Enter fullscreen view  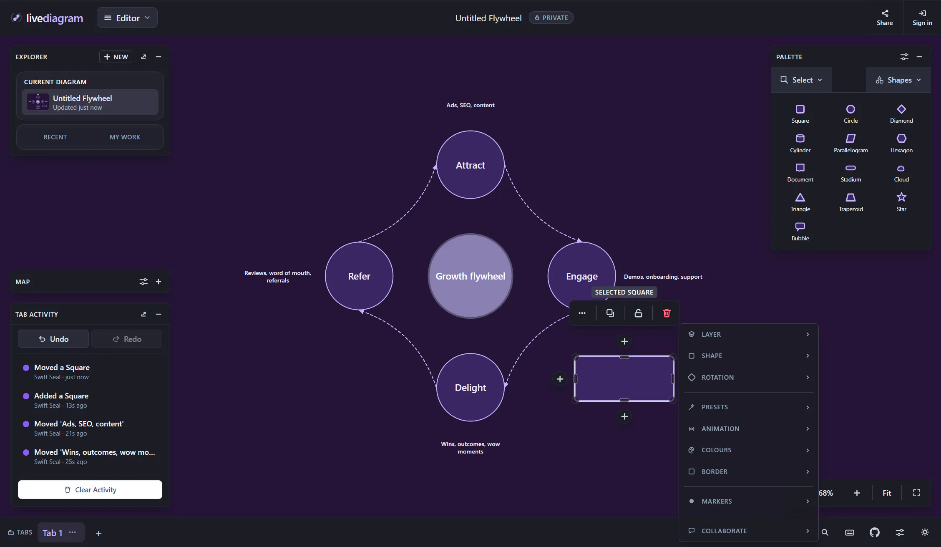pyautogui.click(x=916, y=493)
